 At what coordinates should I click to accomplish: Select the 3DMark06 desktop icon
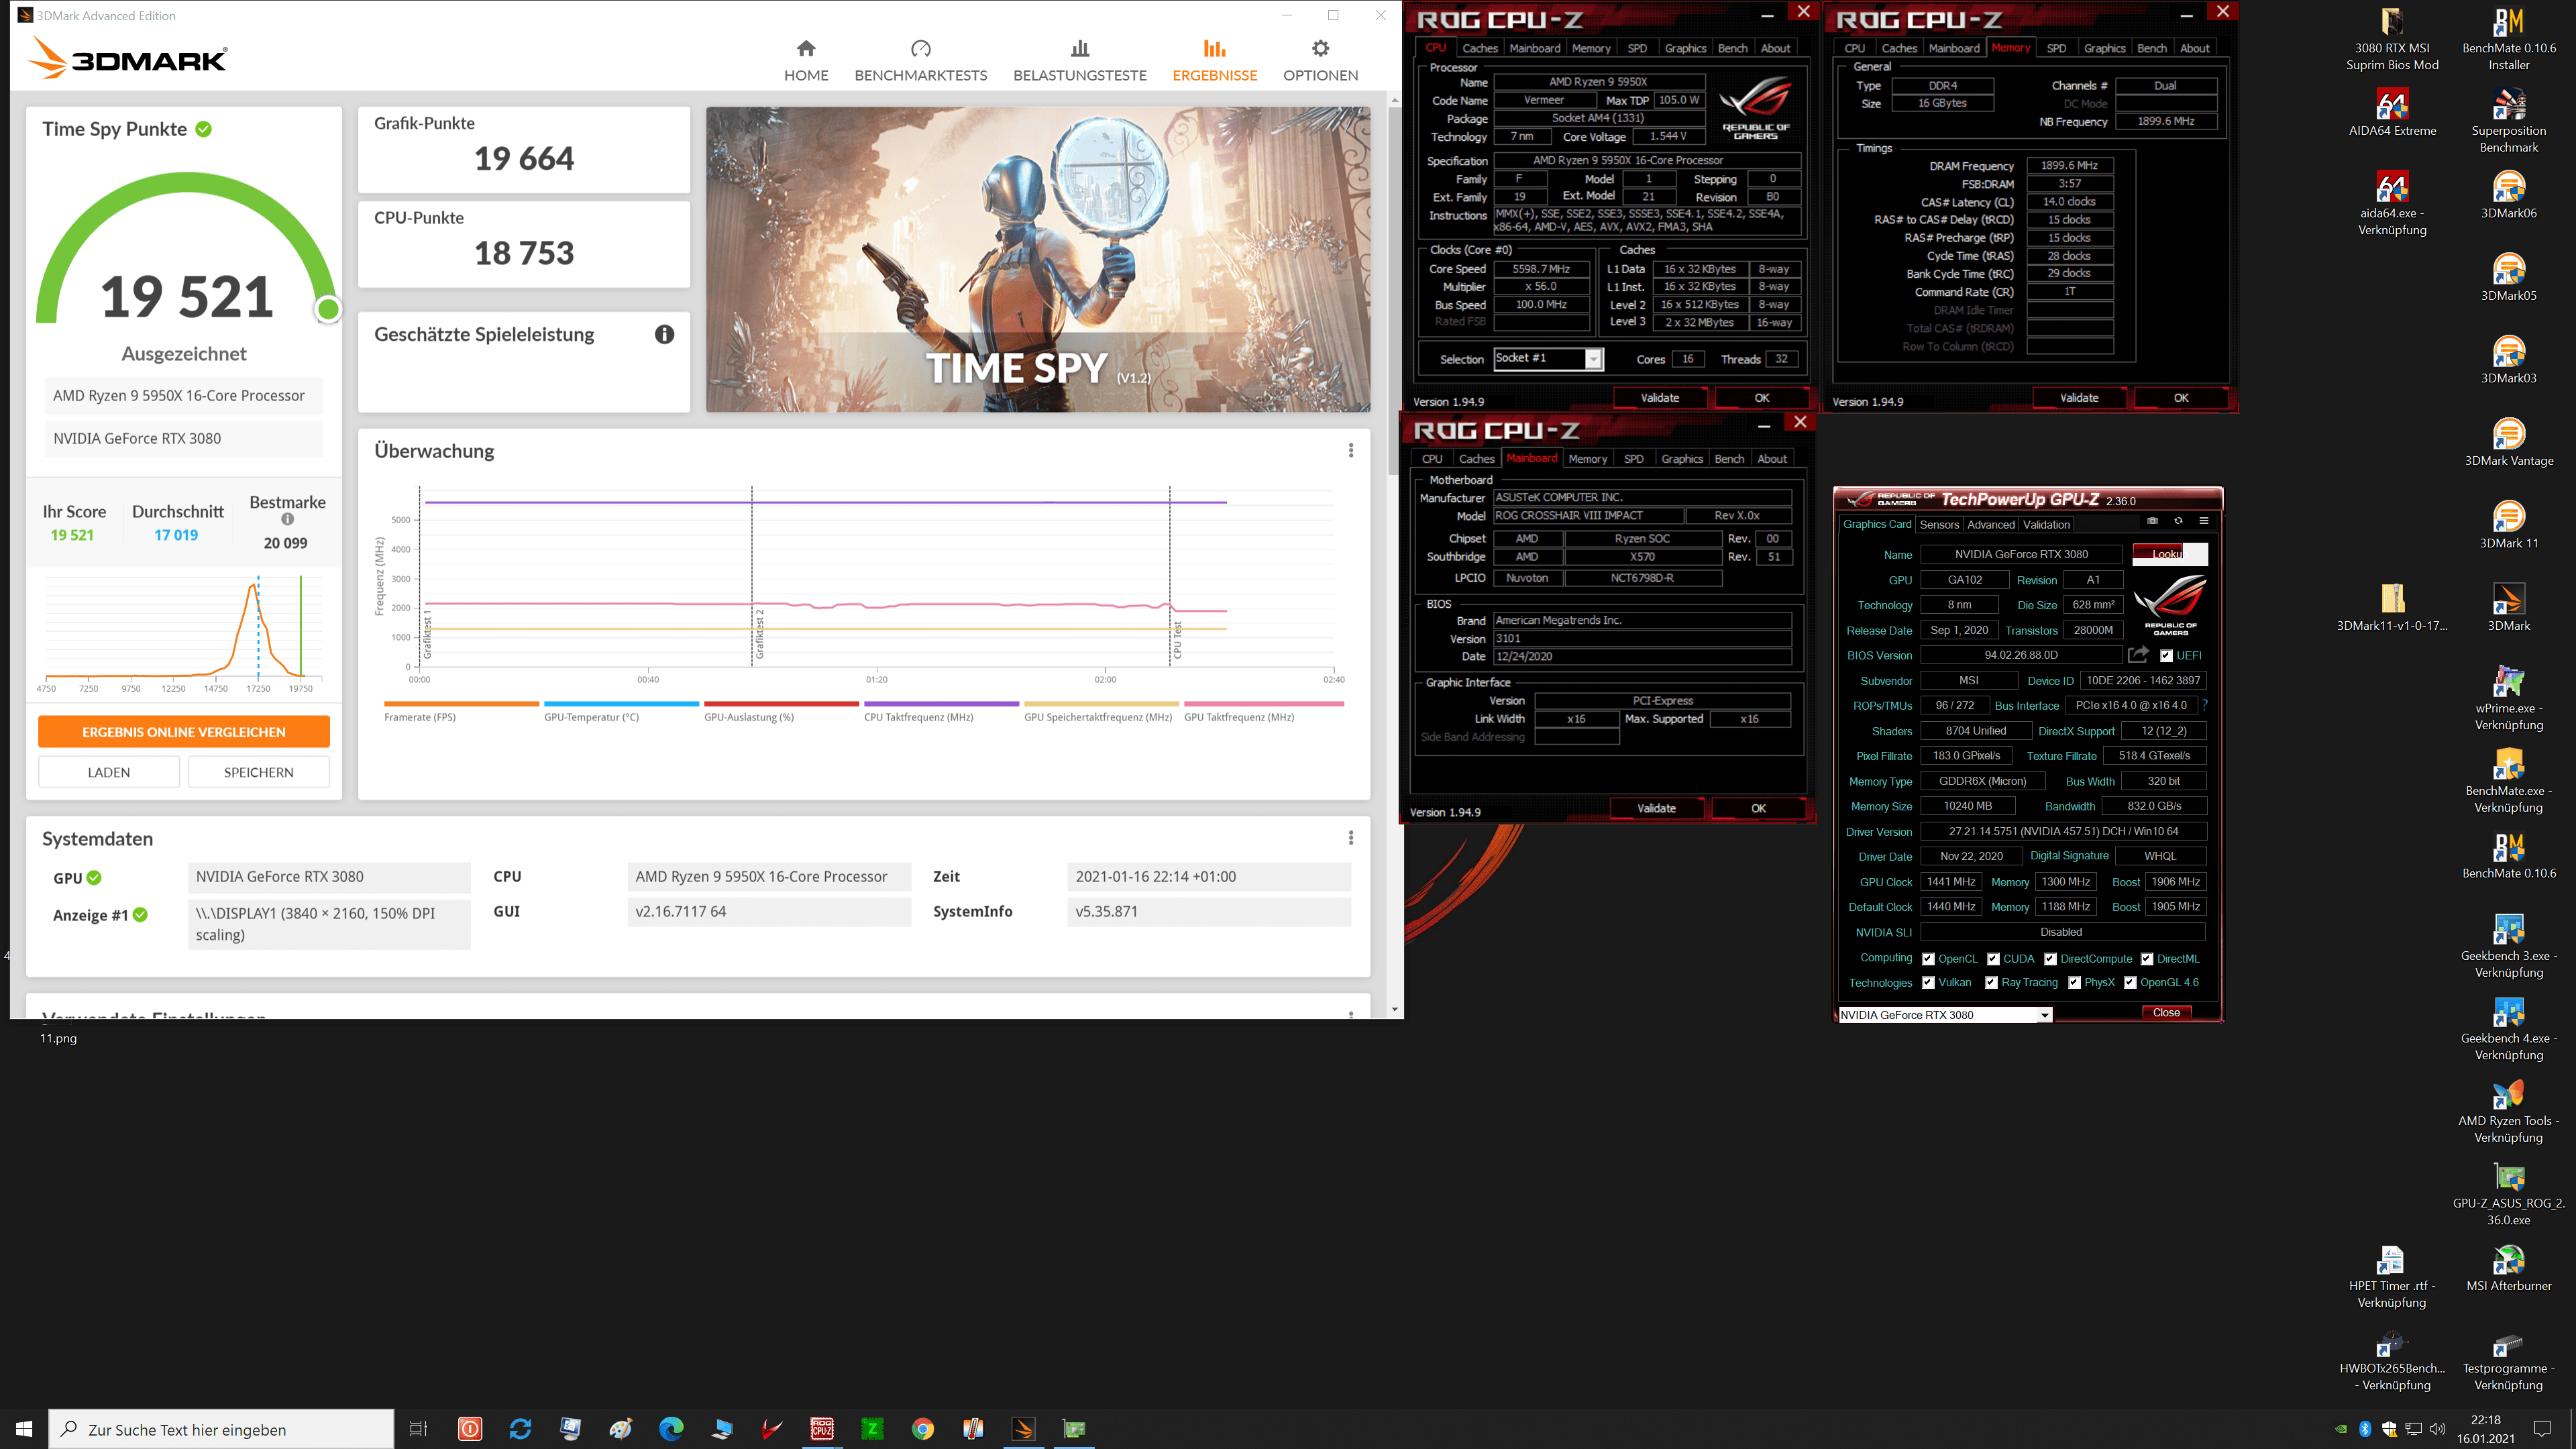coord(2508,194)
